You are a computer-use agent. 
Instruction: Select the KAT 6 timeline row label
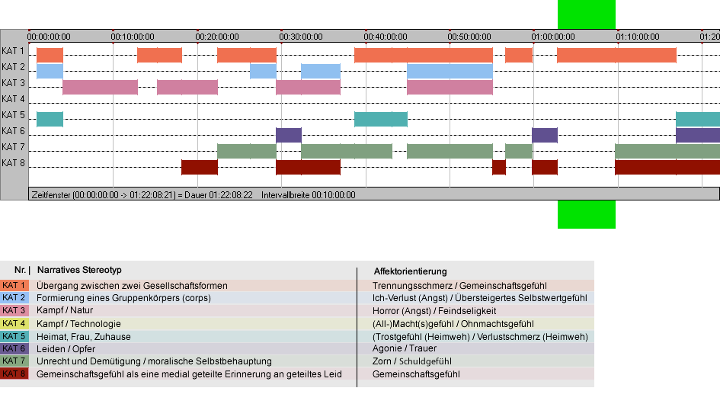pyautogui.click(x=13, y=131)
